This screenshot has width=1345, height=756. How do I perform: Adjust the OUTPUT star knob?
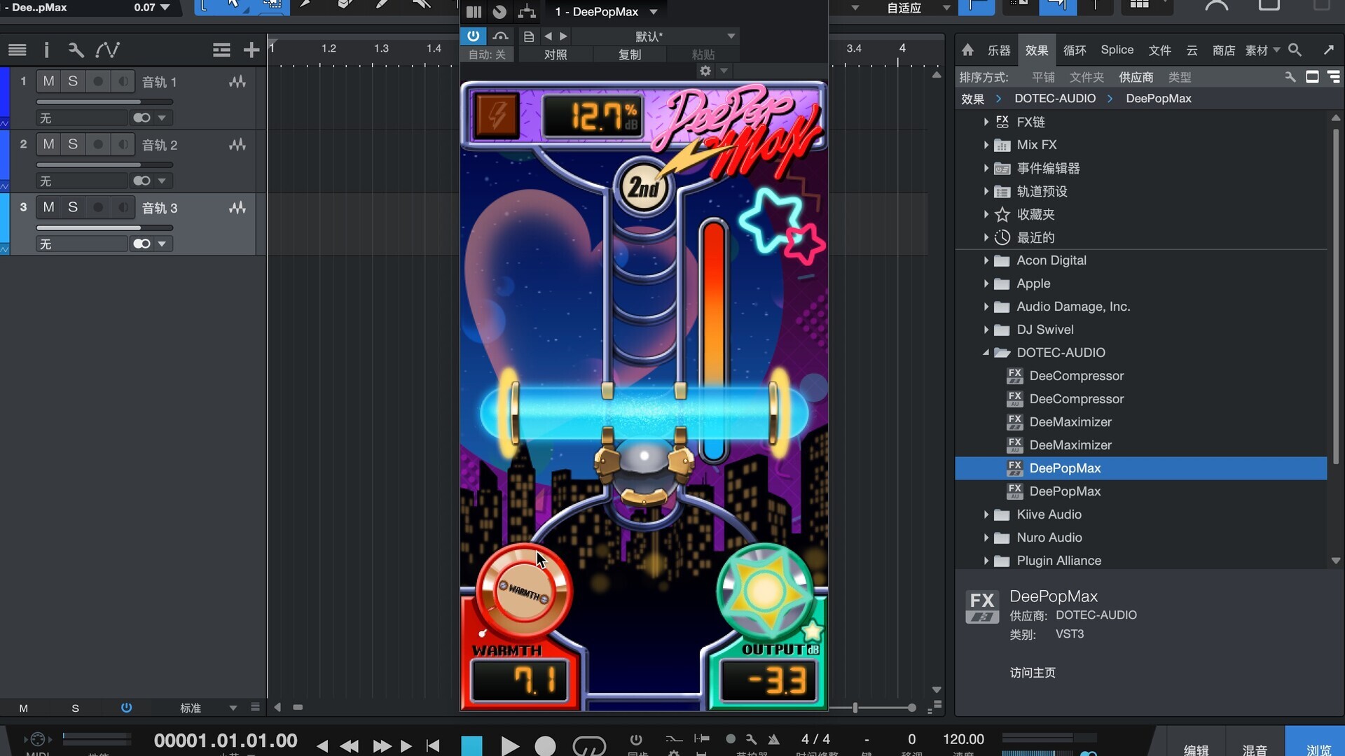(765, 591)
